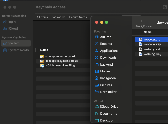
Task: Click the web-hg.crt certificate file icon
Action: [x=141, y=49]
